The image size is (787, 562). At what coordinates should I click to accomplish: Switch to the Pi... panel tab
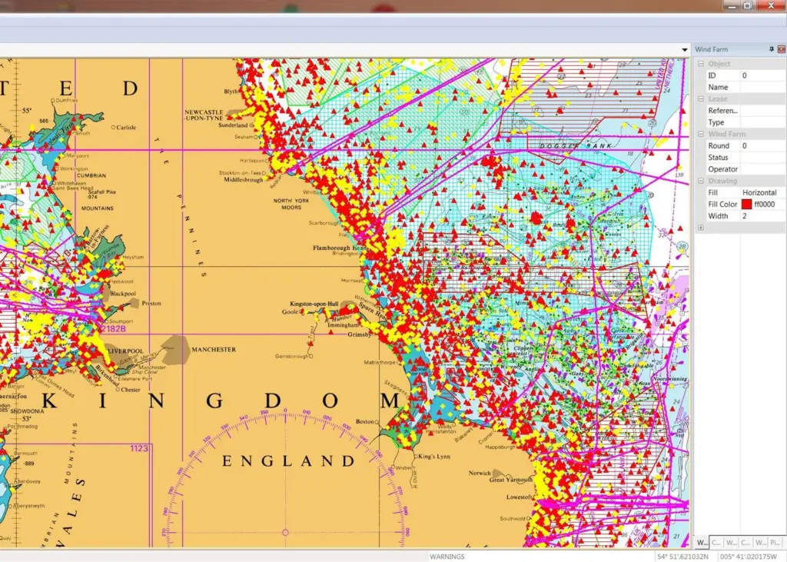775,543
